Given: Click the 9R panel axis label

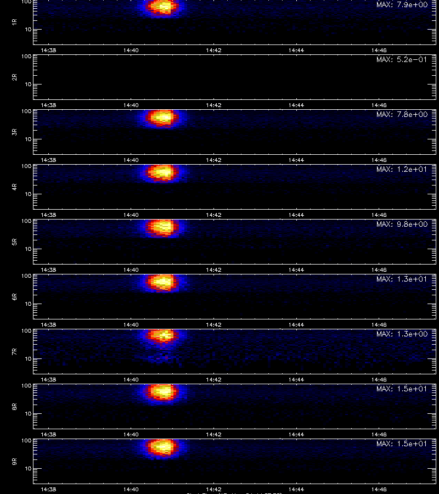Looking at the screenshot, I should pyautogui.click(x=14, y=461).
